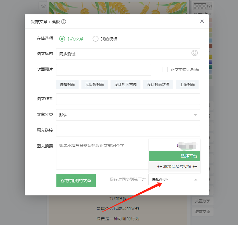This screenshot has height=225, width=238.
Task: Click the transparent checkerboard color icon
Action: [200, 6]
